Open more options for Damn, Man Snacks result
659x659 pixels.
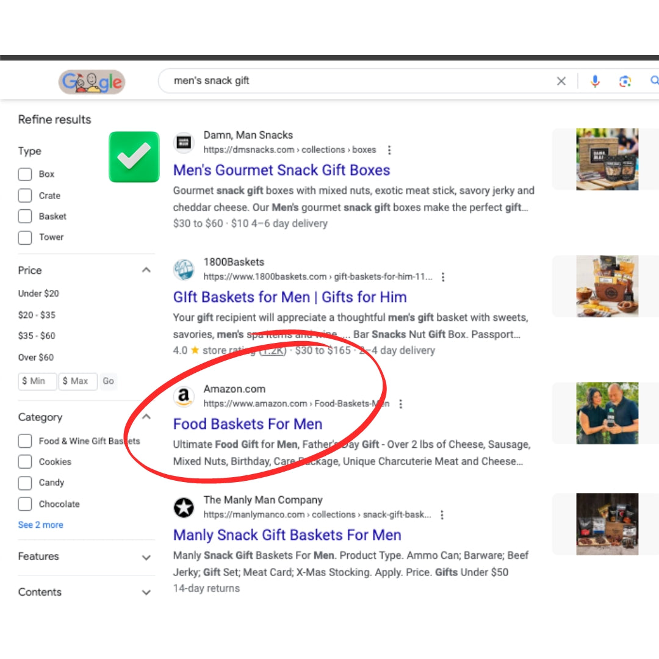tap(389, 150)
